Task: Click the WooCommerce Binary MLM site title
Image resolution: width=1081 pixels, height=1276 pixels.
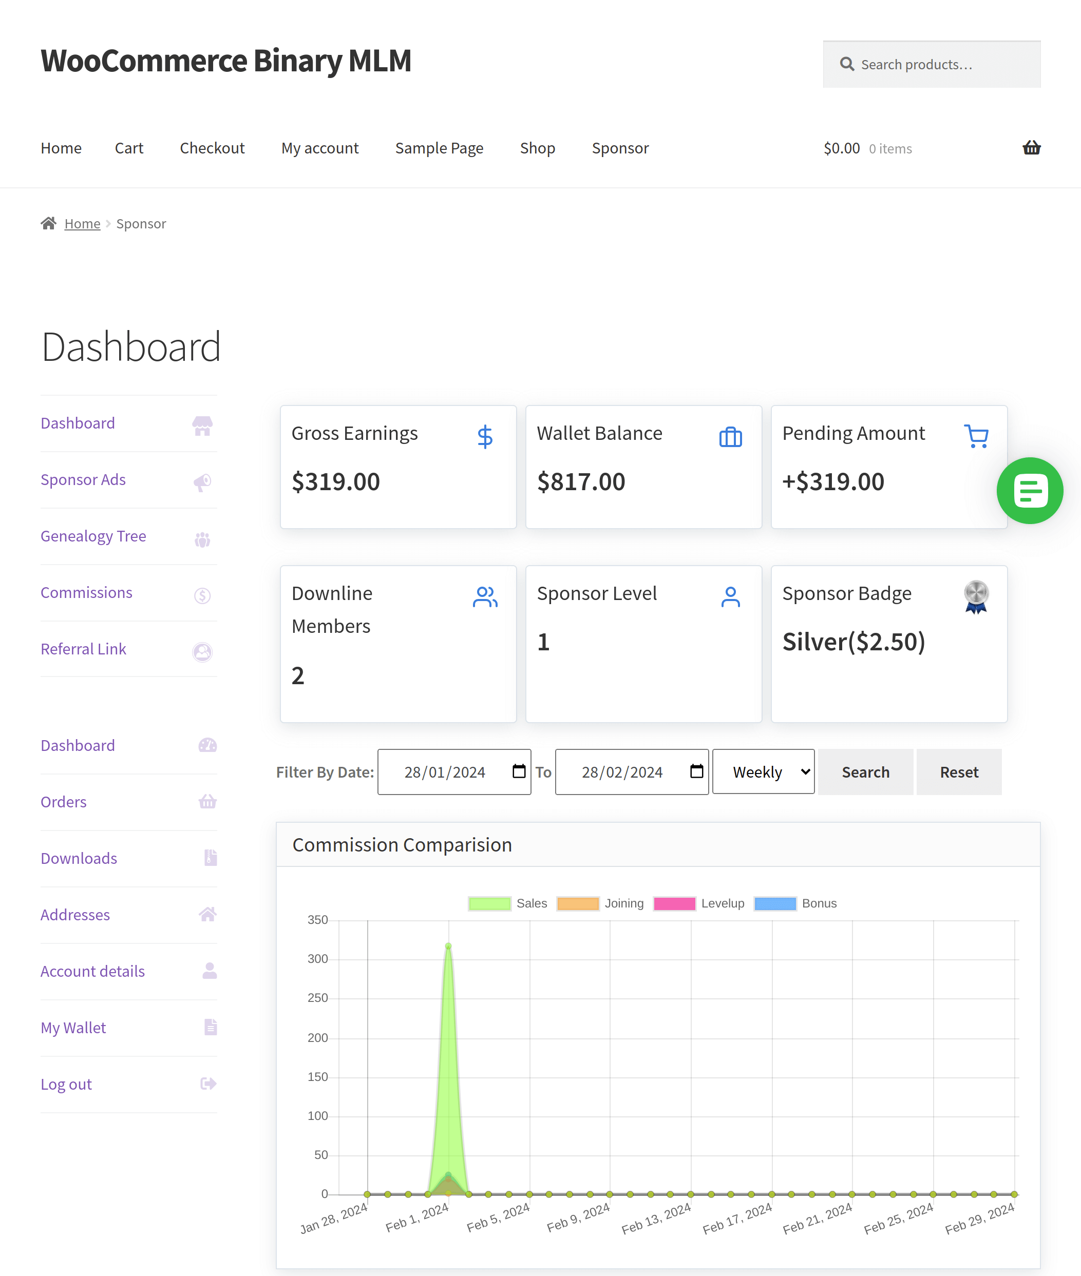Action: [226, 61]
